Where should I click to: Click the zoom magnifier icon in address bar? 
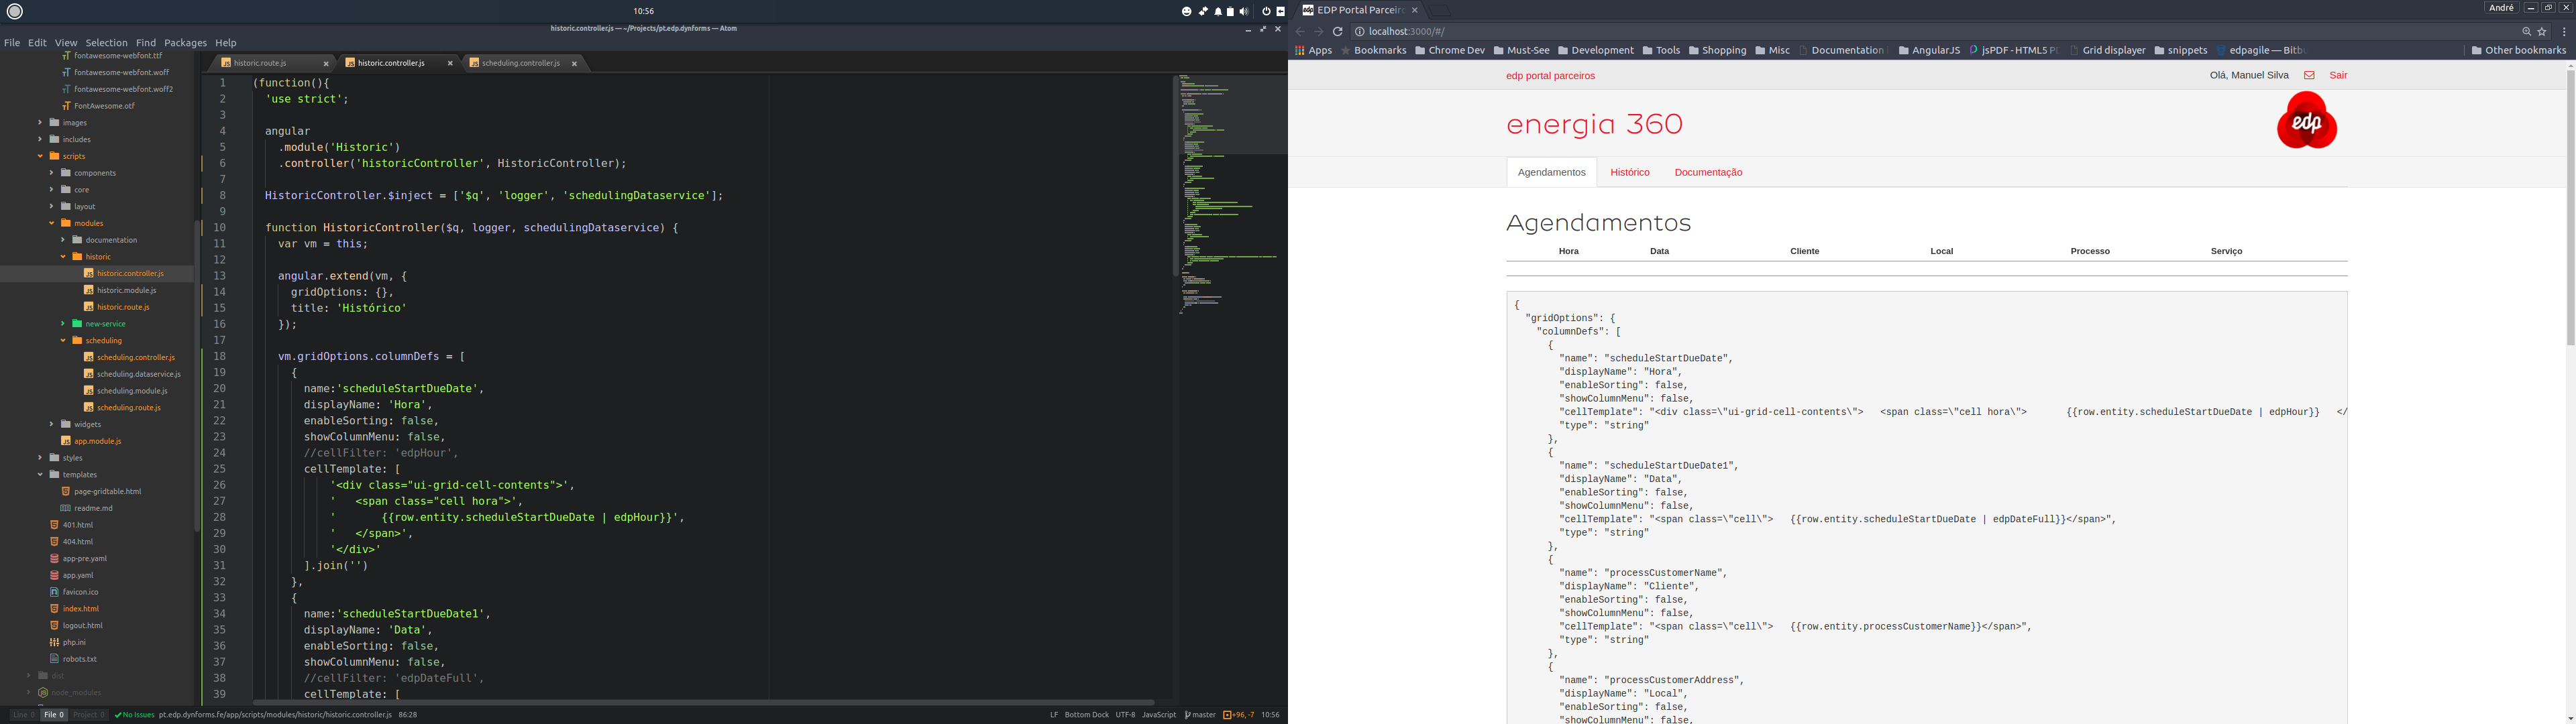(x=2526, y=32)
